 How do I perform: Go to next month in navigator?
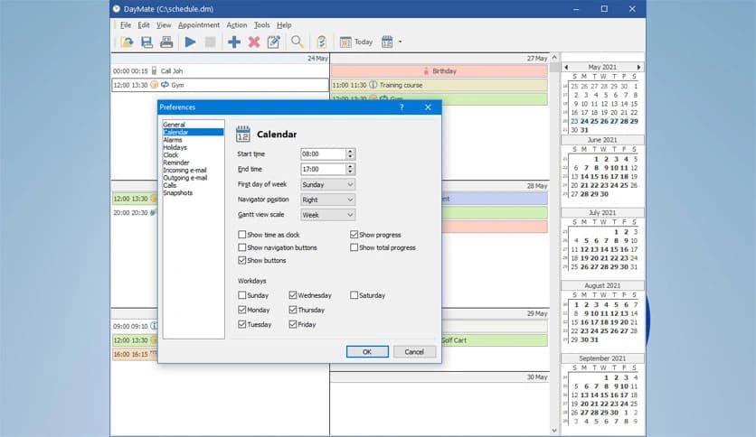click(638, 68)
